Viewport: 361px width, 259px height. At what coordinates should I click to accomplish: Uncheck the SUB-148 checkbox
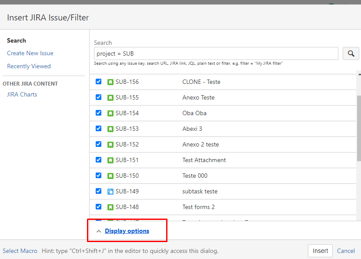(x=99, y=206)
